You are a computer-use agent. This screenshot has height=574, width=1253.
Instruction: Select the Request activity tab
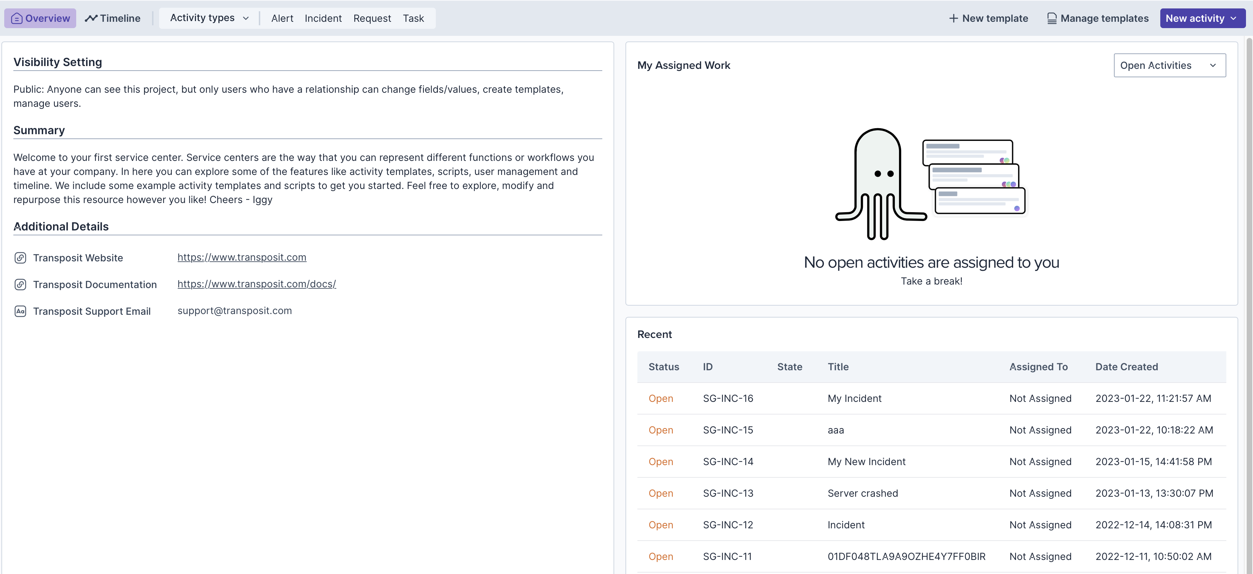coord(372,19)
